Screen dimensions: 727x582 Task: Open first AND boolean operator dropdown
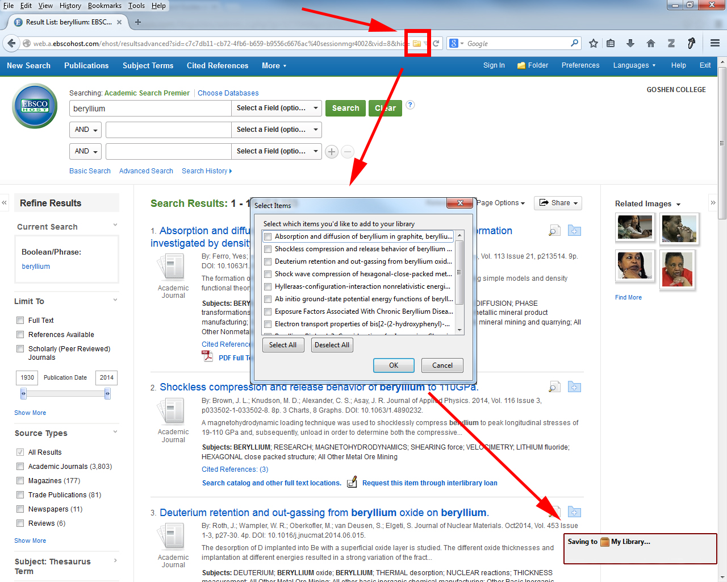click(x=86, y=130)
